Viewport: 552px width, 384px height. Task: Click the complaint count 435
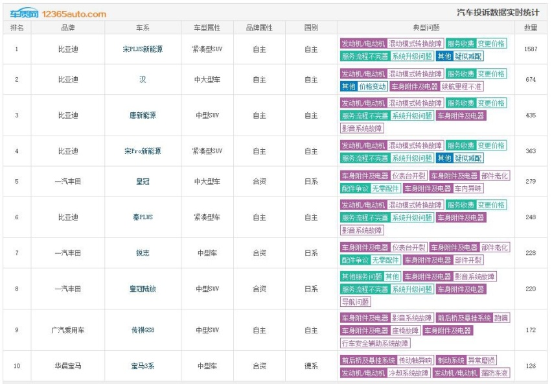coord(531,115)
